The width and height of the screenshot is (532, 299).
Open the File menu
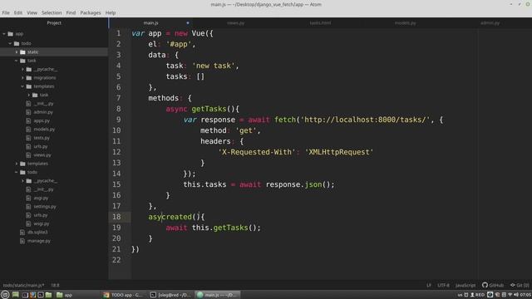(x=6, y=12)
